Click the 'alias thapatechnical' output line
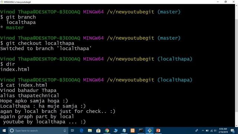Viewport: 238px width, 134px height. click(x=30, y=96)
